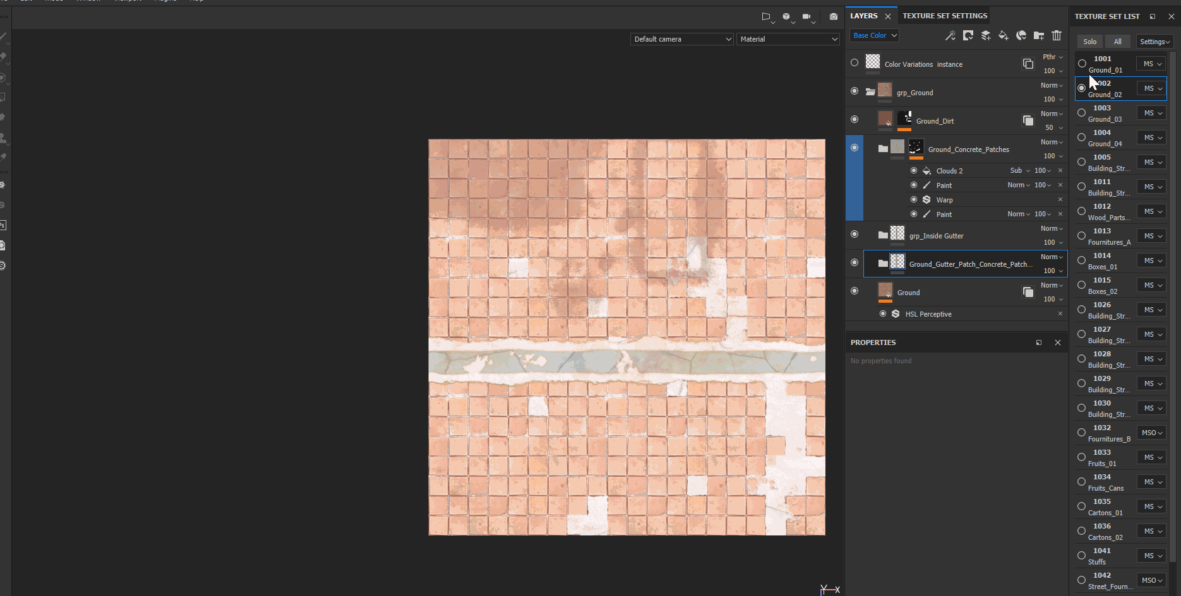Click the Ground layer color thumbnail

pyautogui.click(x=885, y=291)
